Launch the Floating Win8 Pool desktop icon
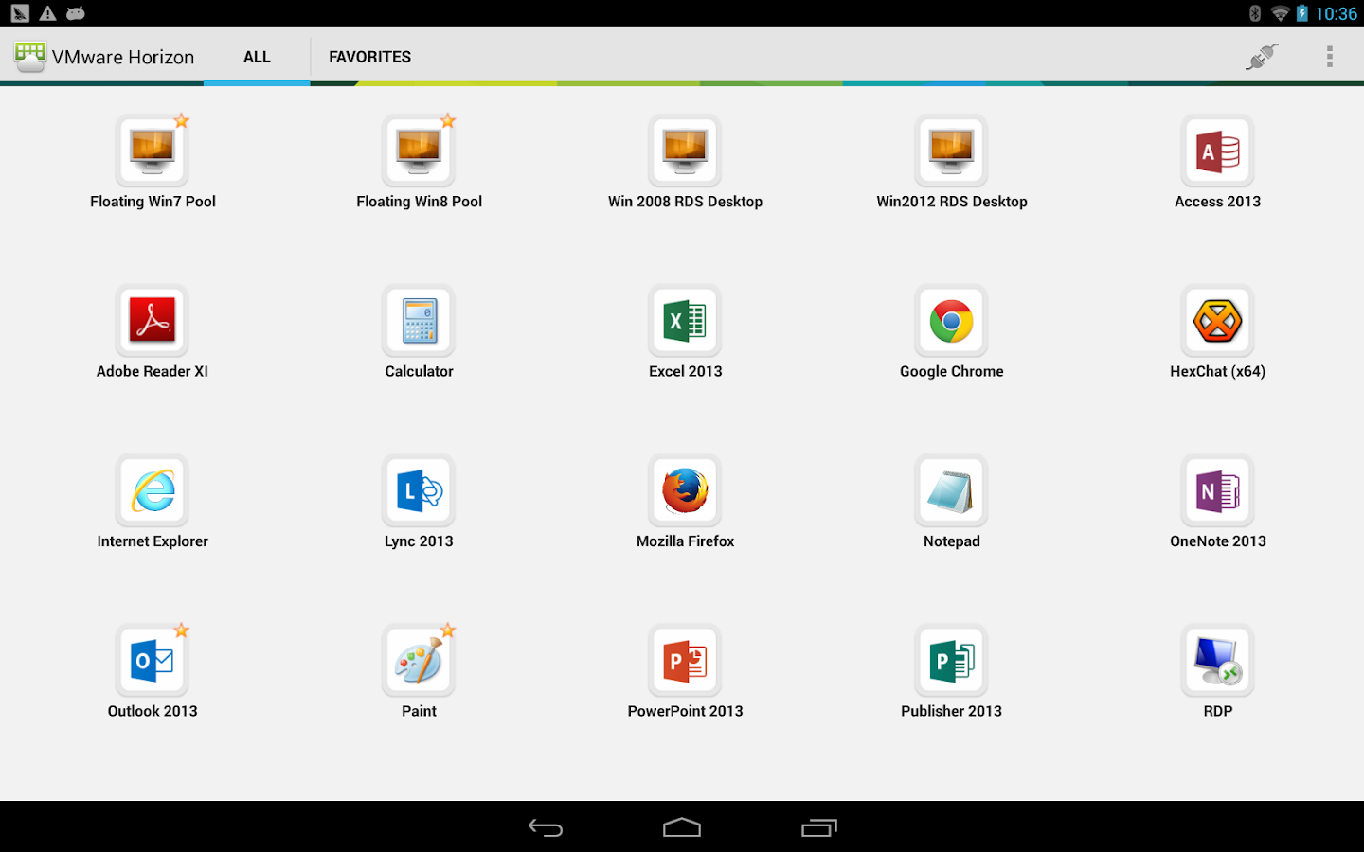Viewport: 1364px width, 852px height. coord(419,151)
